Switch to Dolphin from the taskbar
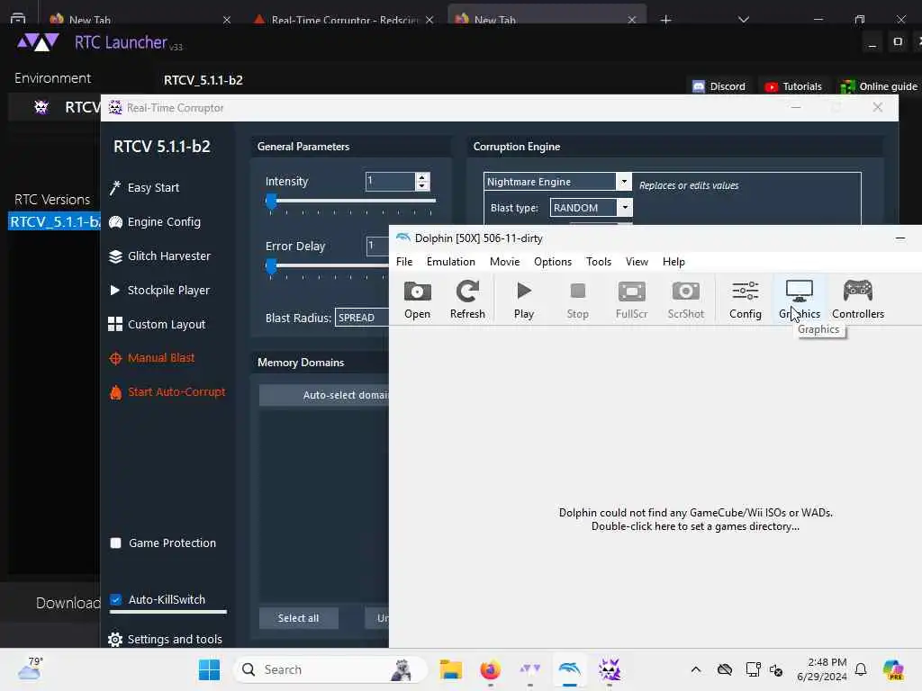 (569, 669)
